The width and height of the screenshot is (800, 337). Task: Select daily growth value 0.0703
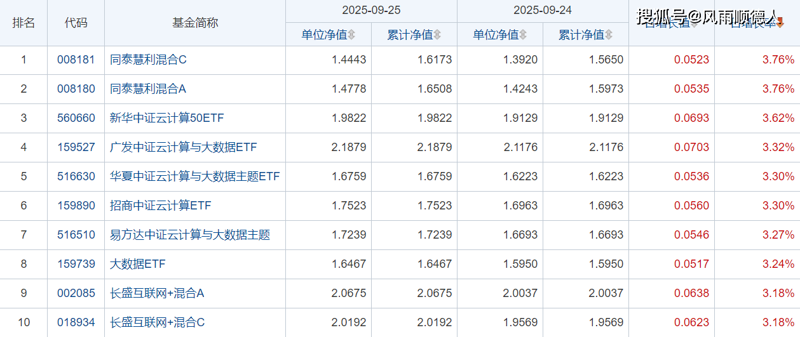click(692, 147)
